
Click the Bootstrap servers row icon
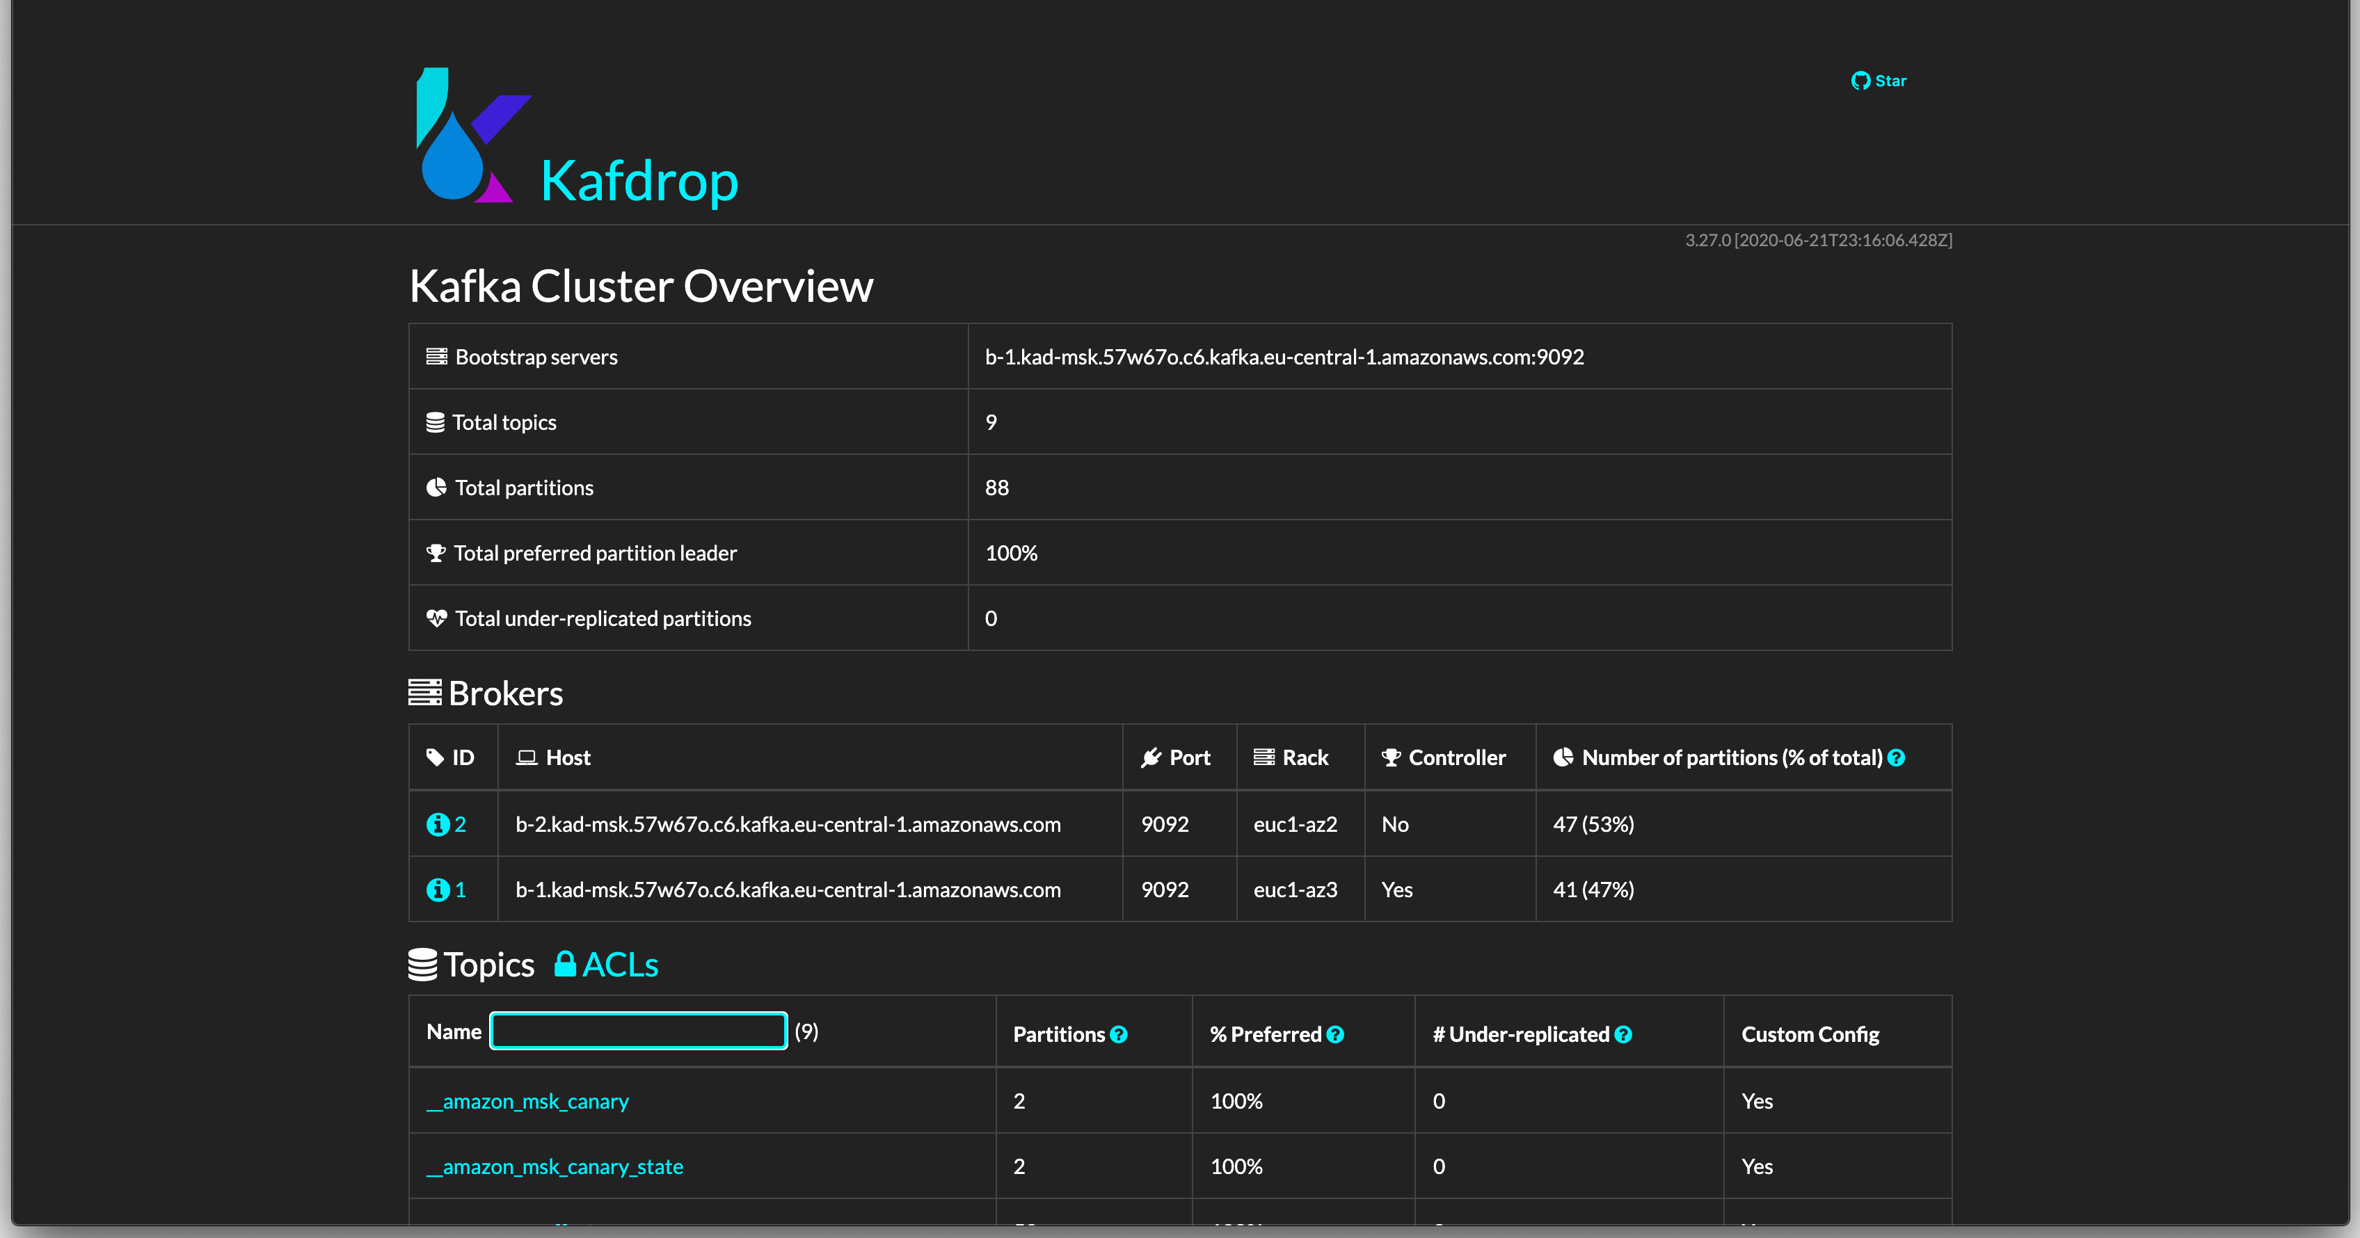[436, 356]
